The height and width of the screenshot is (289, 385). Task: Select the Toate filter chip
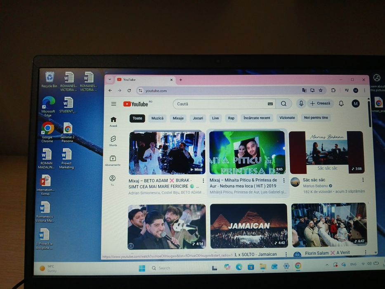point(137,118)
